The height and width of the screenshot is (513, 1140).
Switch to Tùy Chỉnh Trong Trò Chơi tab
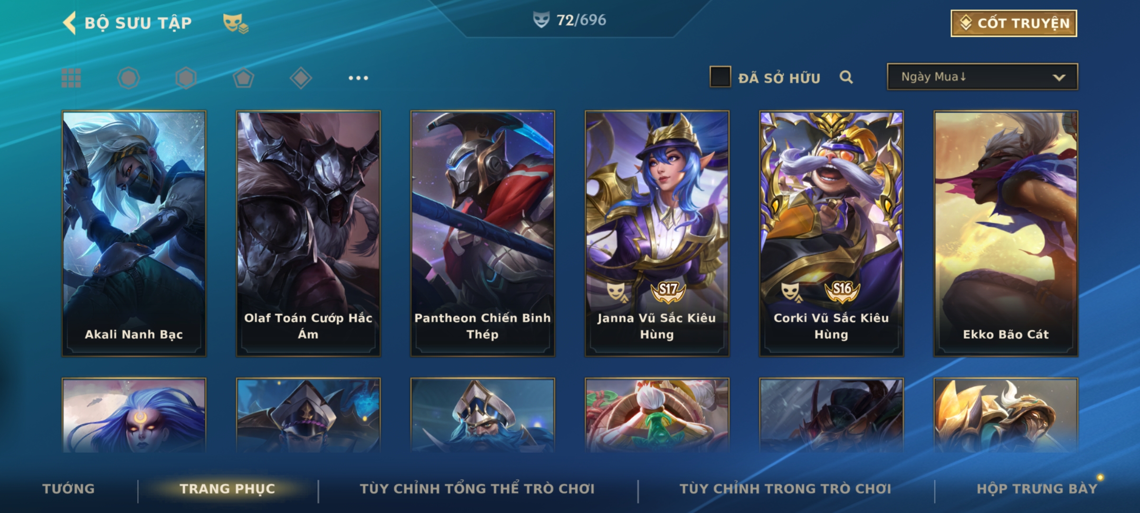click(x=785, y=489)
